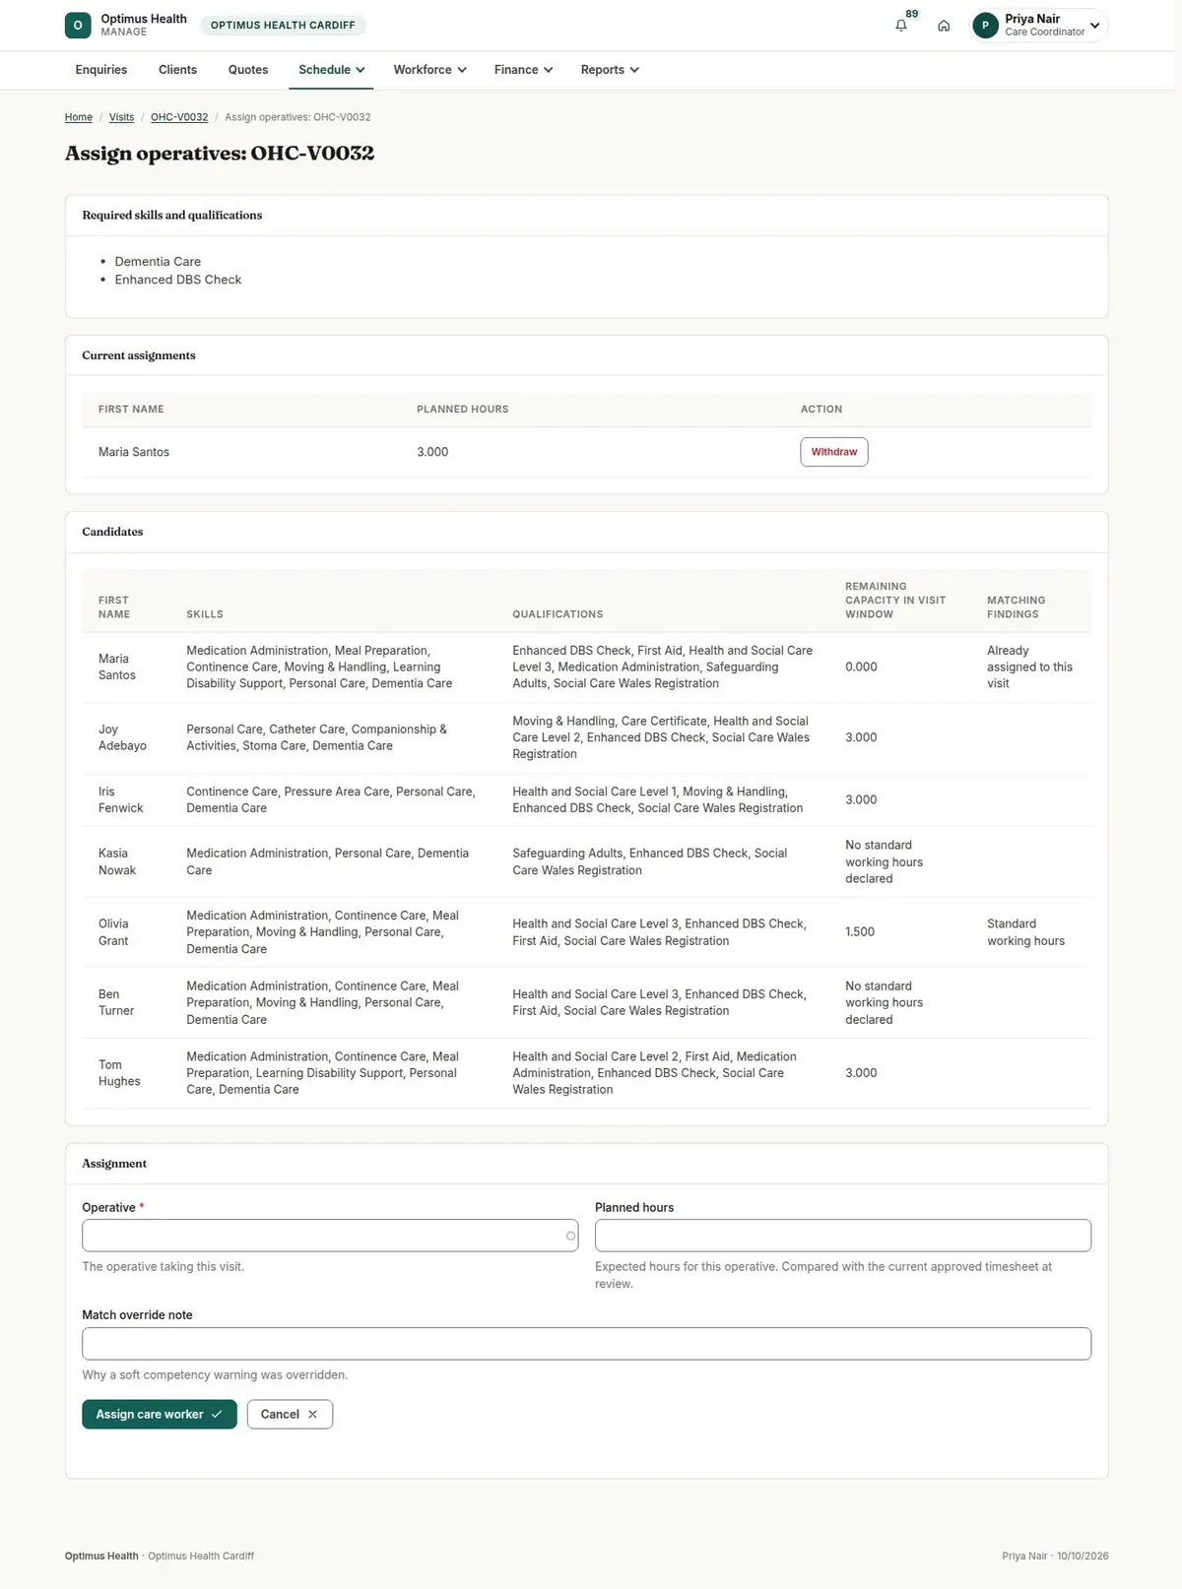Click Maria Santos' 0.000 capacity value
The width and height of the screenshot is (1182, 1589).
point(861,667)
